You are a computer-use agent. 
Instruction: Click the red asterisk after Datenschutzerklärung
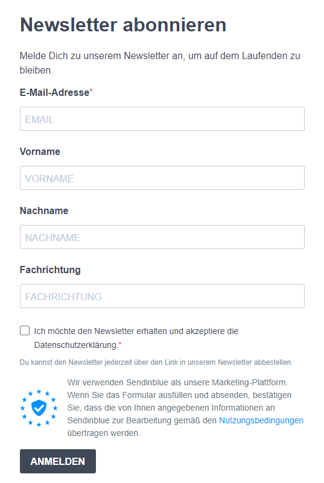(120, 344)
